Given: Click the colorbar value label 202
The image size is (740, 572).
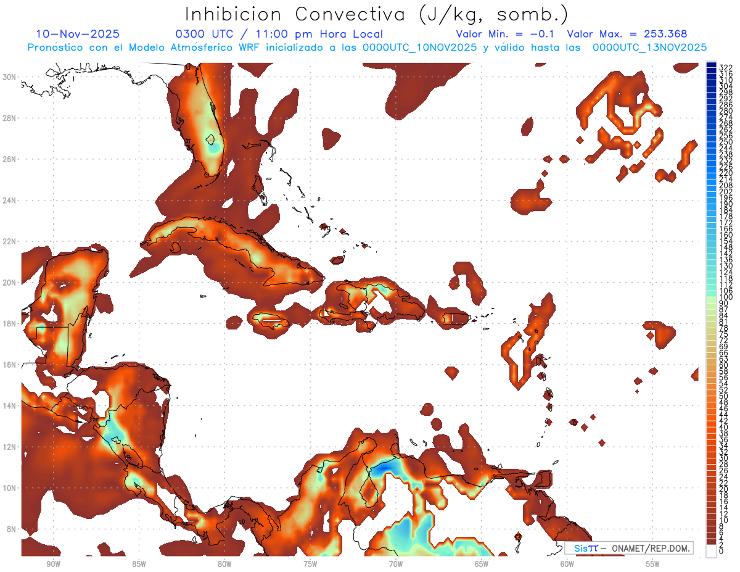Looking at the screenshot, I should (x=726, y=191).
